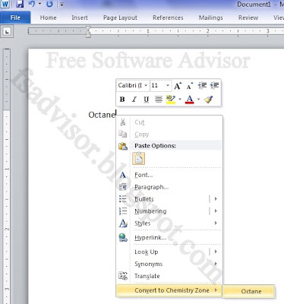The image size is (284, 304).
Task: Click the Format Painter brush icon
Action: 208,100
